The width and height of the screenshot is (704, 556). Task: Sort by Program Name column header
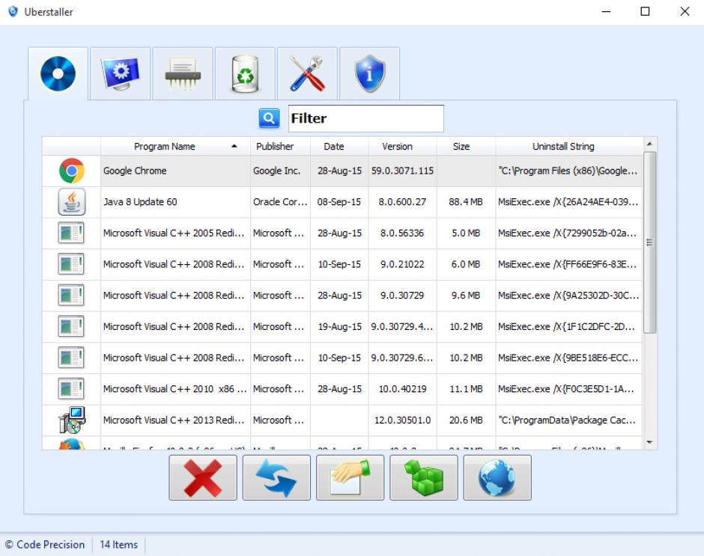pos(175,146)
